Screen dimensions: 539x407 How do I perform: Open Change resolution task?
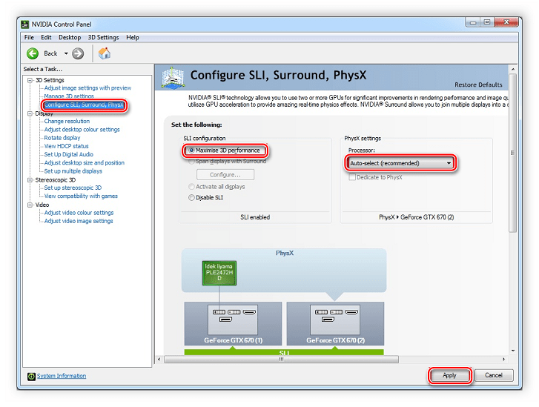67,122
